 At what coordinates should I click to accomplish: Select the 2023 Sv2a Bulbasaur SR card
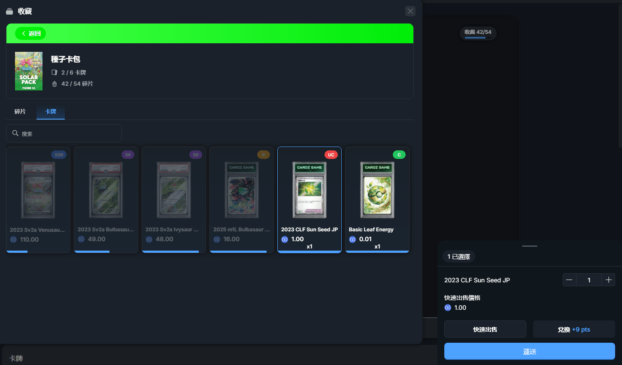106,200
